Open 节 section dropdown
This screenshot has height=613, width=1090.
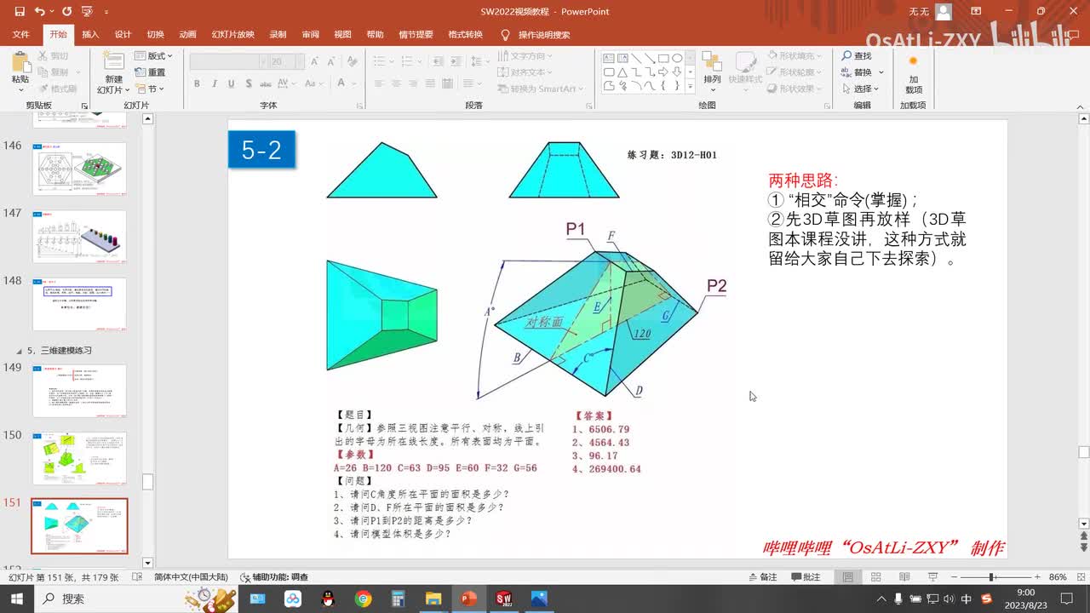pos(151,89)
